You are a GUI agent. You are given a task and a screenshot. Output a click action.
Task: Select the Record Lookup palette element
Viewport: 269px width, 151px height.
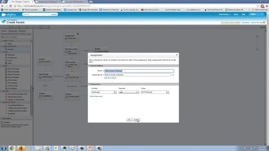click(x=13, y=75)
